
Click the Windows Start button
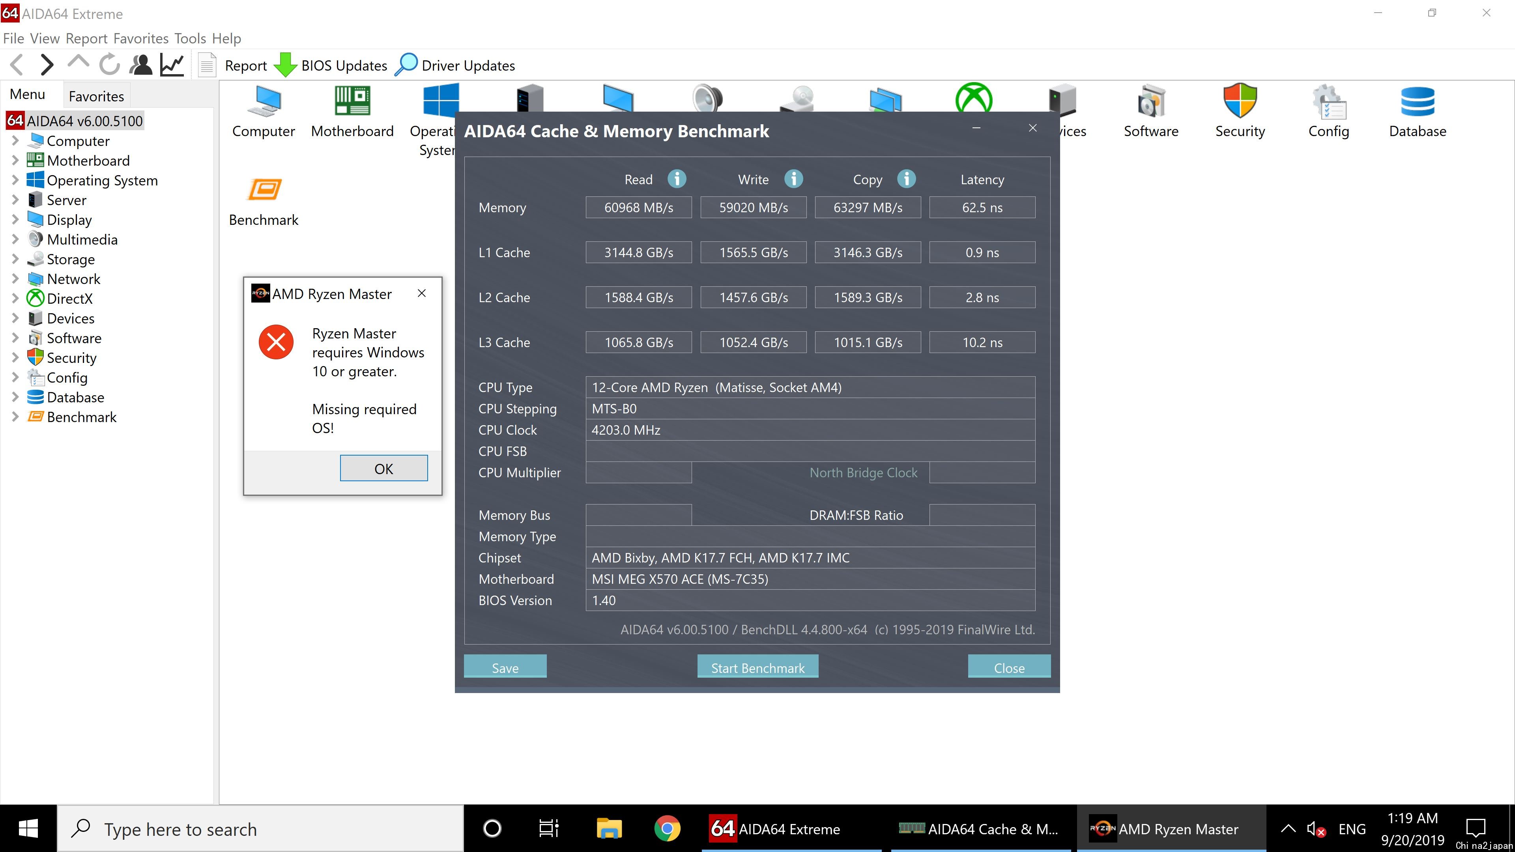(28, 828)
